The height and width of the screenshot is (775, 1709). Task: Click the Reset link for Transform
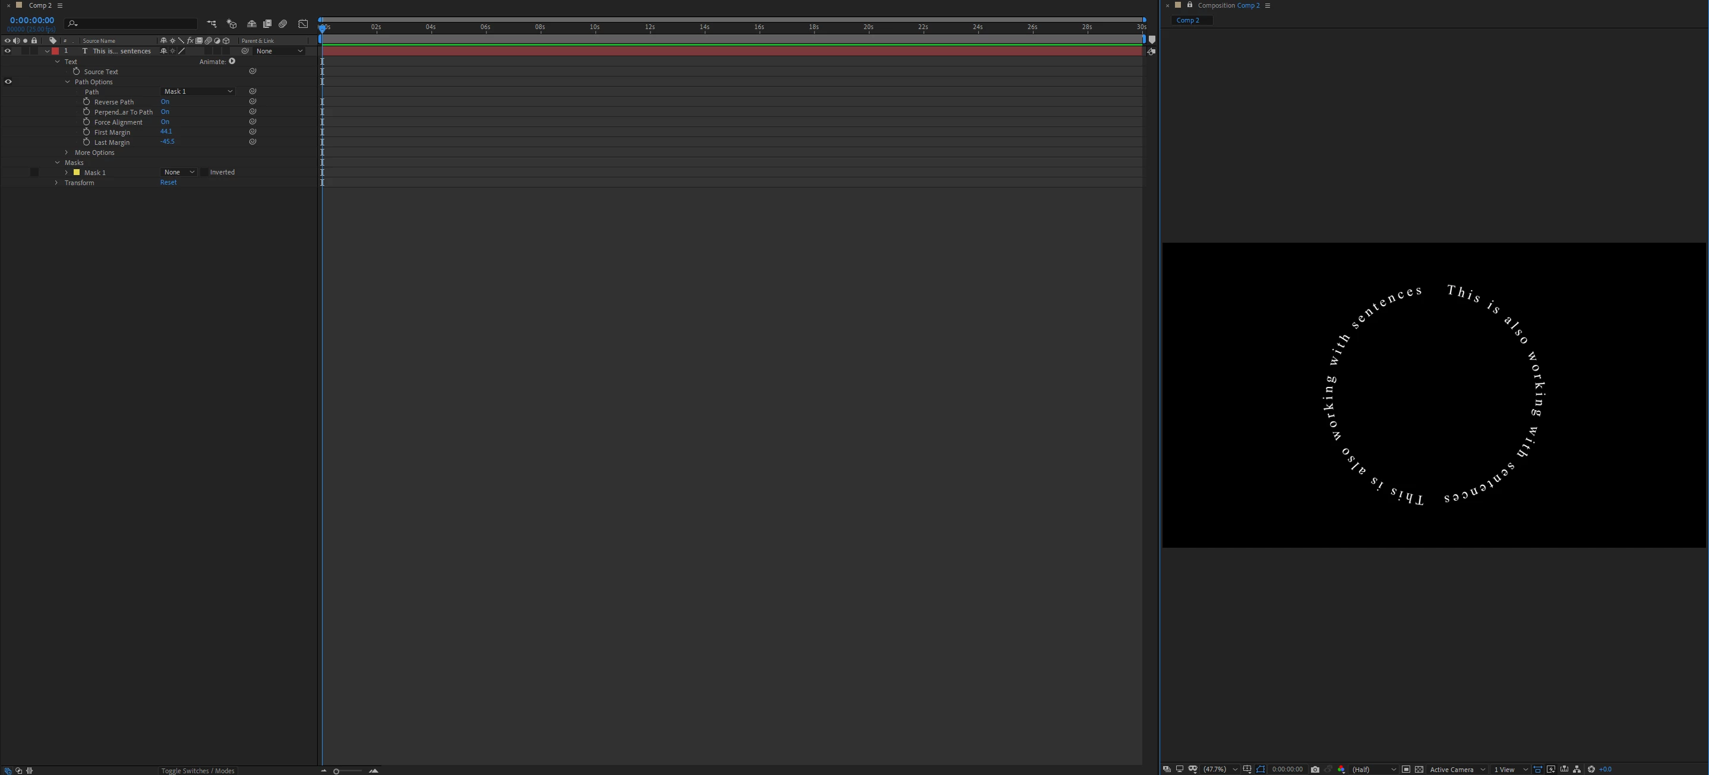168,182
